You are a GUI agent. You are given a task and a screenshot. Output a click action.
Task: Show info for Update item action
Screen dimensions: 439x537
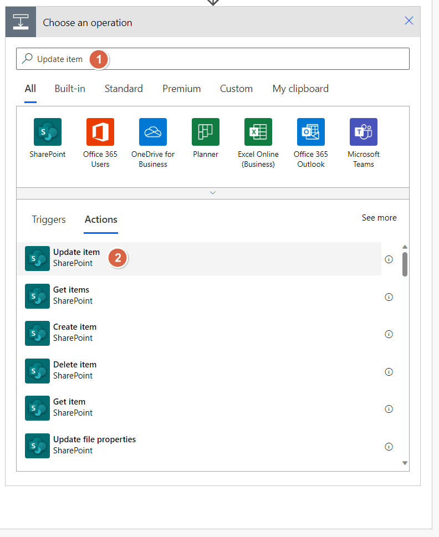(x=389, y=259)
